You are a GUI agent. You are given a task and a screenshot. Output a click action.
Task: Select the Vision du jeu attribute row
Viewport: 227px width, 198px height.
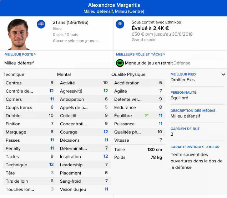point(84,189)
